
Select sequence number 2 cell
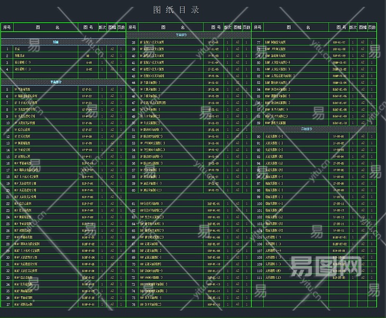(x=7, y=56)
